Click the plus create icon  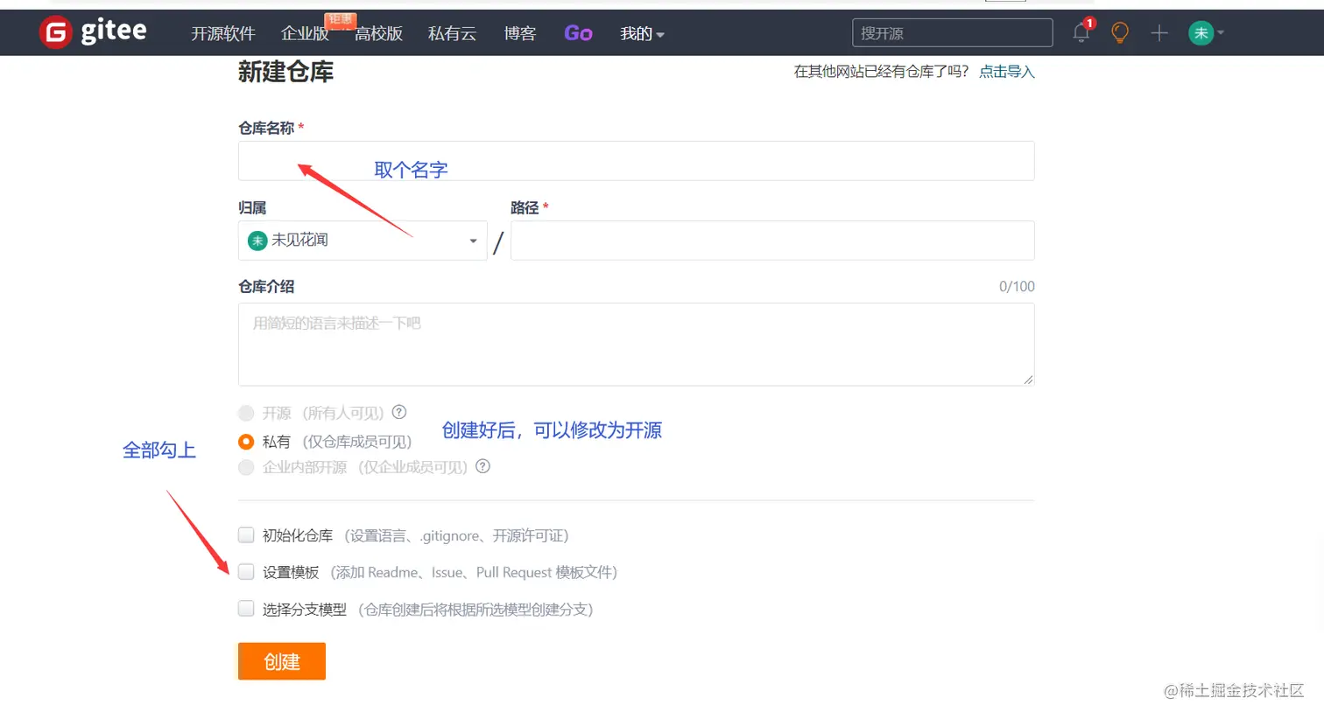pos(1159,33)
